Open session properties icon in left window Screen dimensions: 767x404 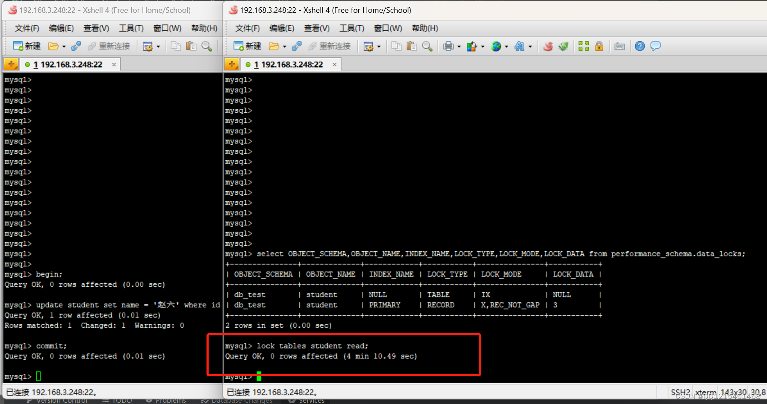(147, 46)
